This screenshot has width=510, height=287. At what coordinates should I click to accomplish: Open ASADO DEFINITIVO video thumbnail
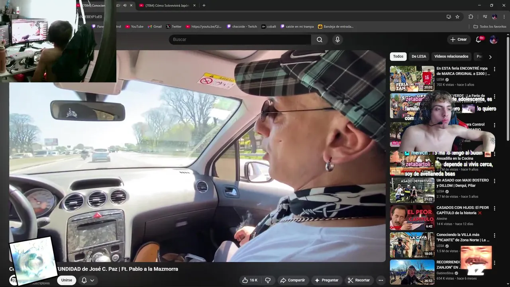[412, 191]
